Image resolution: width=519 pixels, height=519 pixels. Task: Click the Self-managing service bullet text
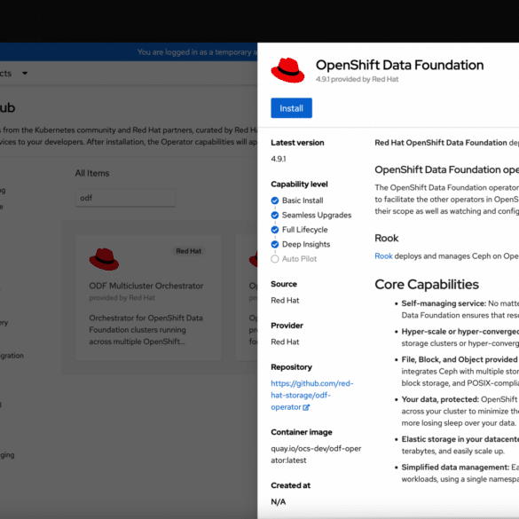point(460,309)
